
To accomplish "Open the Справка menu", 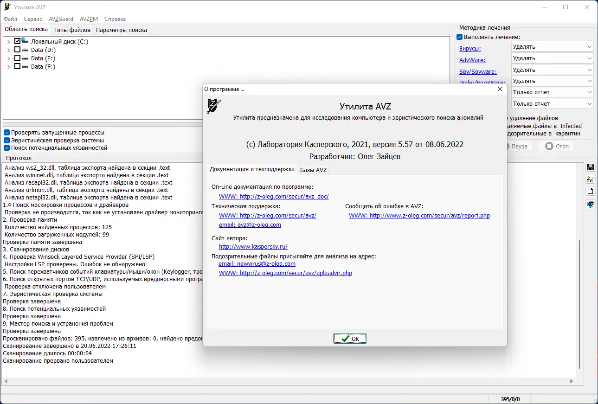I will click(x=115, y=19).
